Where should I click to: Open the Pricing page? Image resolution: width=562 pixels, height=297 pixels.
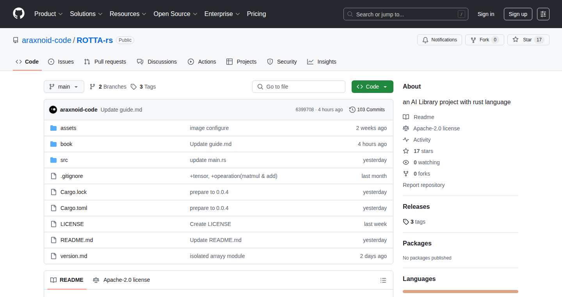click(256, 14)
